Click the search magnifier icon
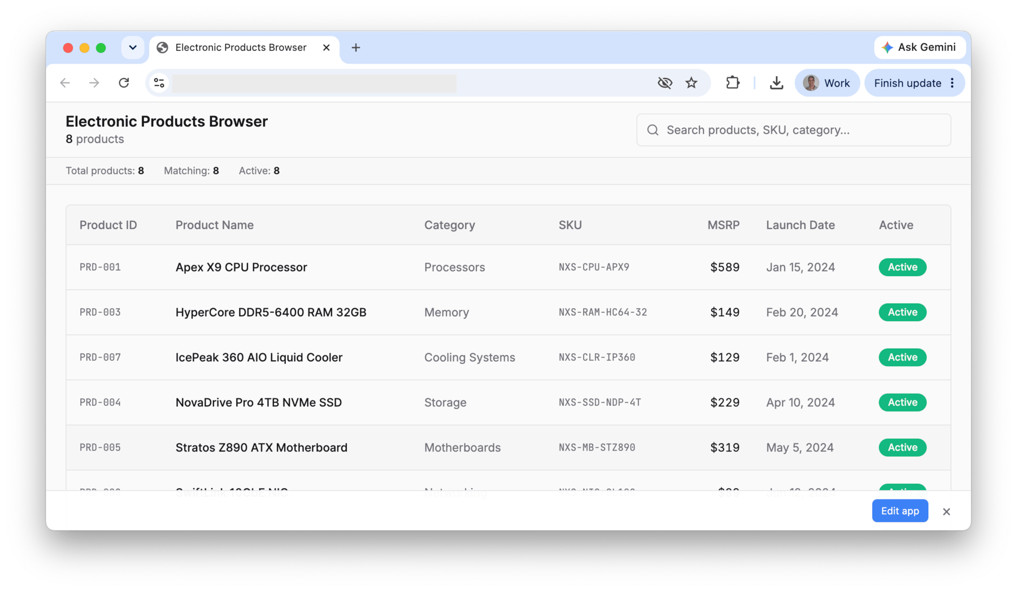The width and height of the screenshot is (1017, 591). [x=653, y=130]
